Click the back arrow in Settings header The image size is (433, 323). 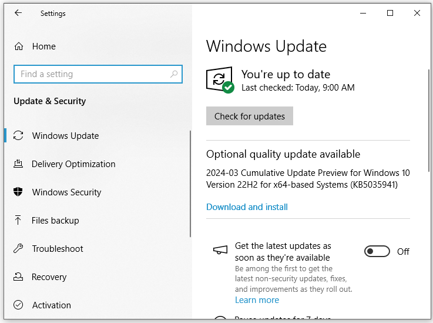pos(18,13)
